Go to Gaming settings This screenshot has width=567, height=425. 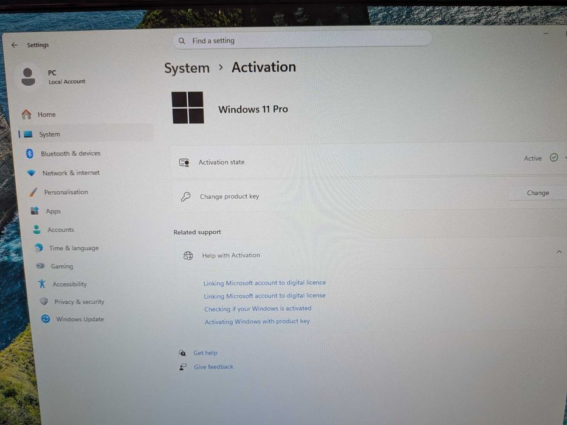[62, 266]
